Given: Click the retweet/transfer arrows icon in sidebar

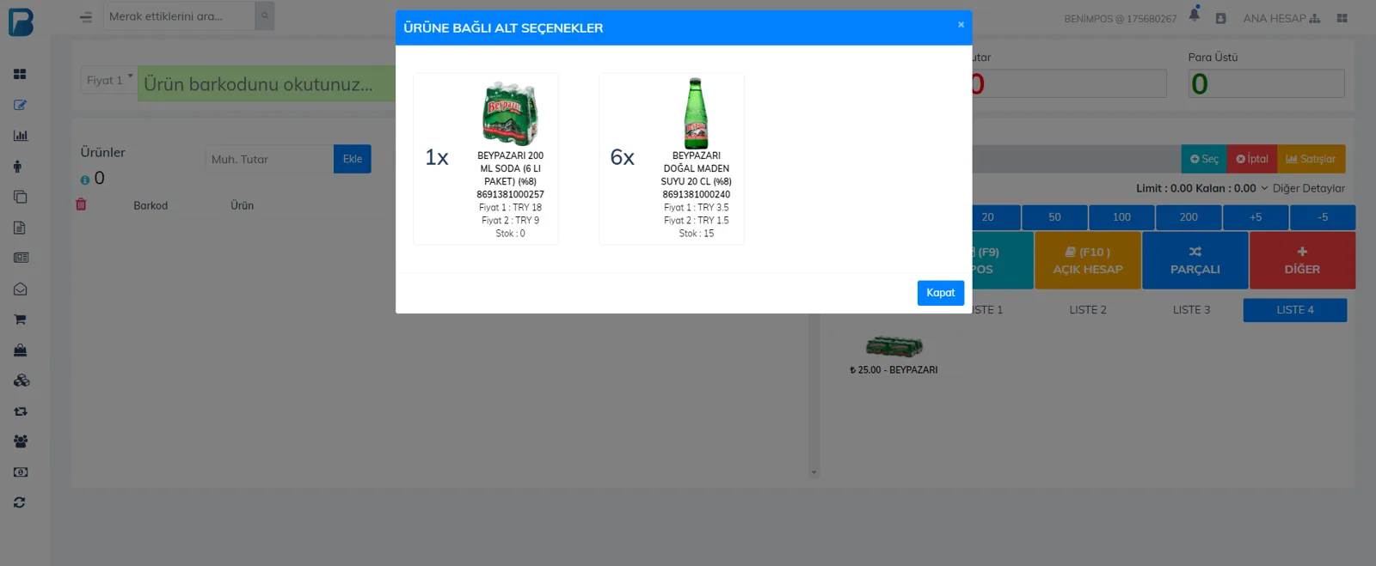Looking at the screenshot, I should (x=21, y=411).
